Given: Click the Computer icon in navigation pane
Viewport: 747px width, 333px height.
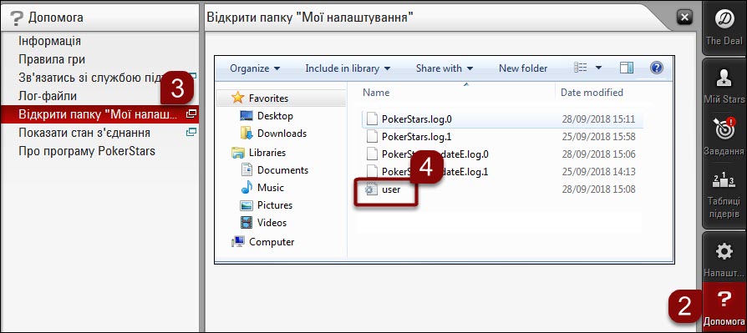Looking at the screenshot, I should (238, 242).
